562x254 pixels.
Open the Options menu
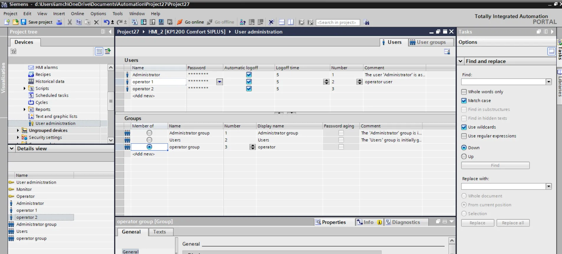click(x=98, y=14)
